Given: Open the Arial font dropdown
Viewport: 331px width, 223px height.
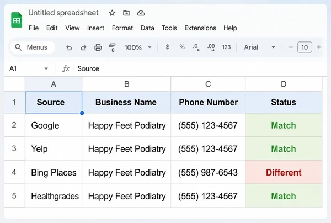Looking at the screenshot, I should pos(260,47).
